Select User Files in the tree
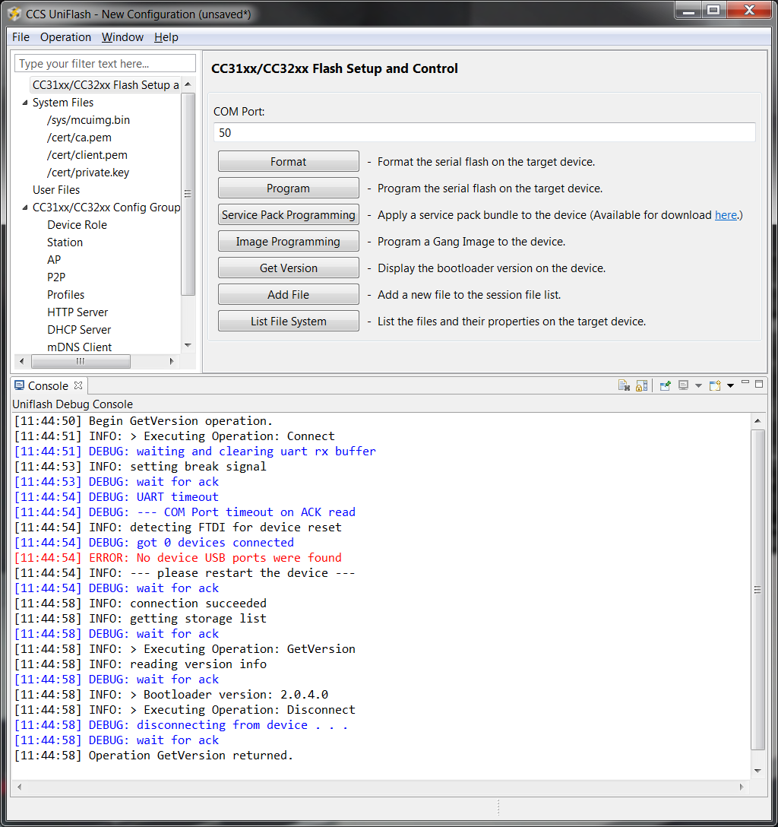 pyautogui.click(x=56, y=189)
